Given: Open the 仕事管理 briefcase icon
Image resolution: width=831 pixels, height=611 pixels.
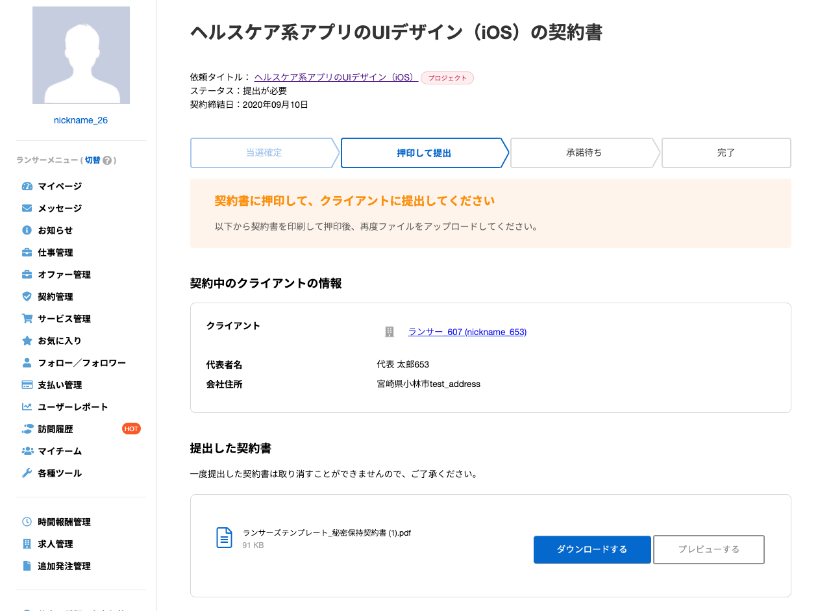Looking at the screenshot, I should pyautogui.click(x=26, y=253).
